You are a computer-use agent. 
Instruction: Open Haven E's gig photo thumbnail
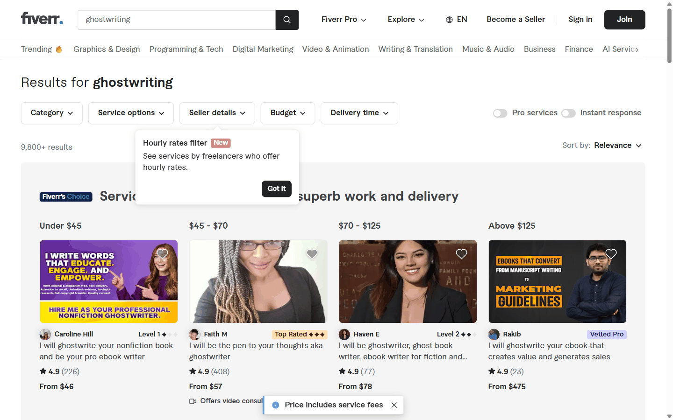click(x=408, y=281)
